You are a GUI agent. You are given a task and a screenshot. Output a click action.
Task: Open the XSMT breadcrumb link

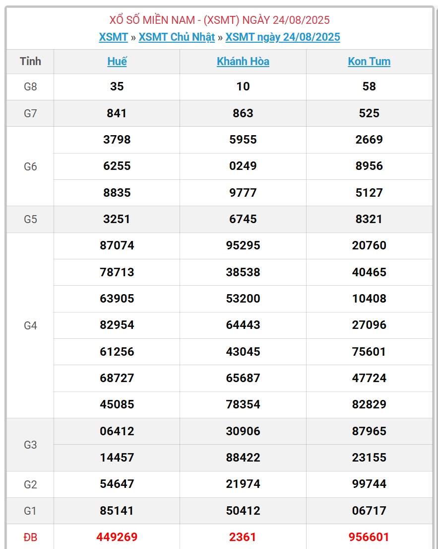coord(113,37)
